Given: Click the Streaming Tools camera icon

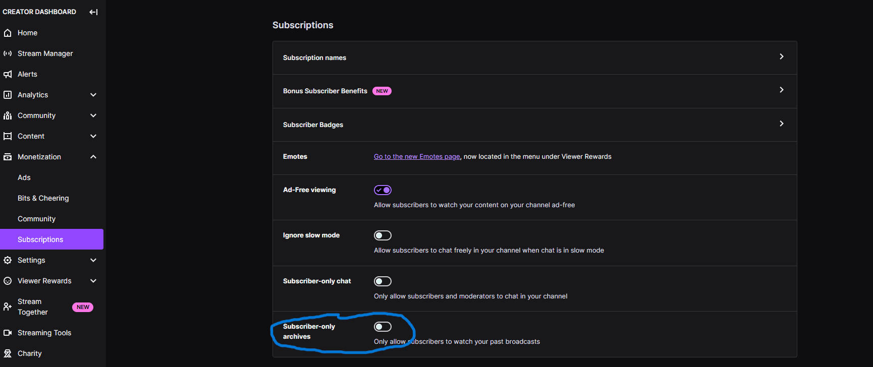Looking at the screenshot, I should click(8, 333).
